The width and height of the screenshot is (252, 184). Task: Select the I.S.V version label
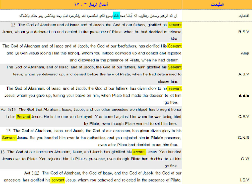(245, 180)
